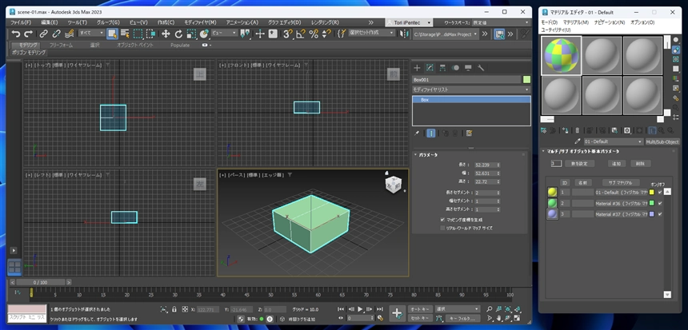Screen dimensions: 688x330
Task: Open the Display tab monitor icon
Action: coord(468,67)
